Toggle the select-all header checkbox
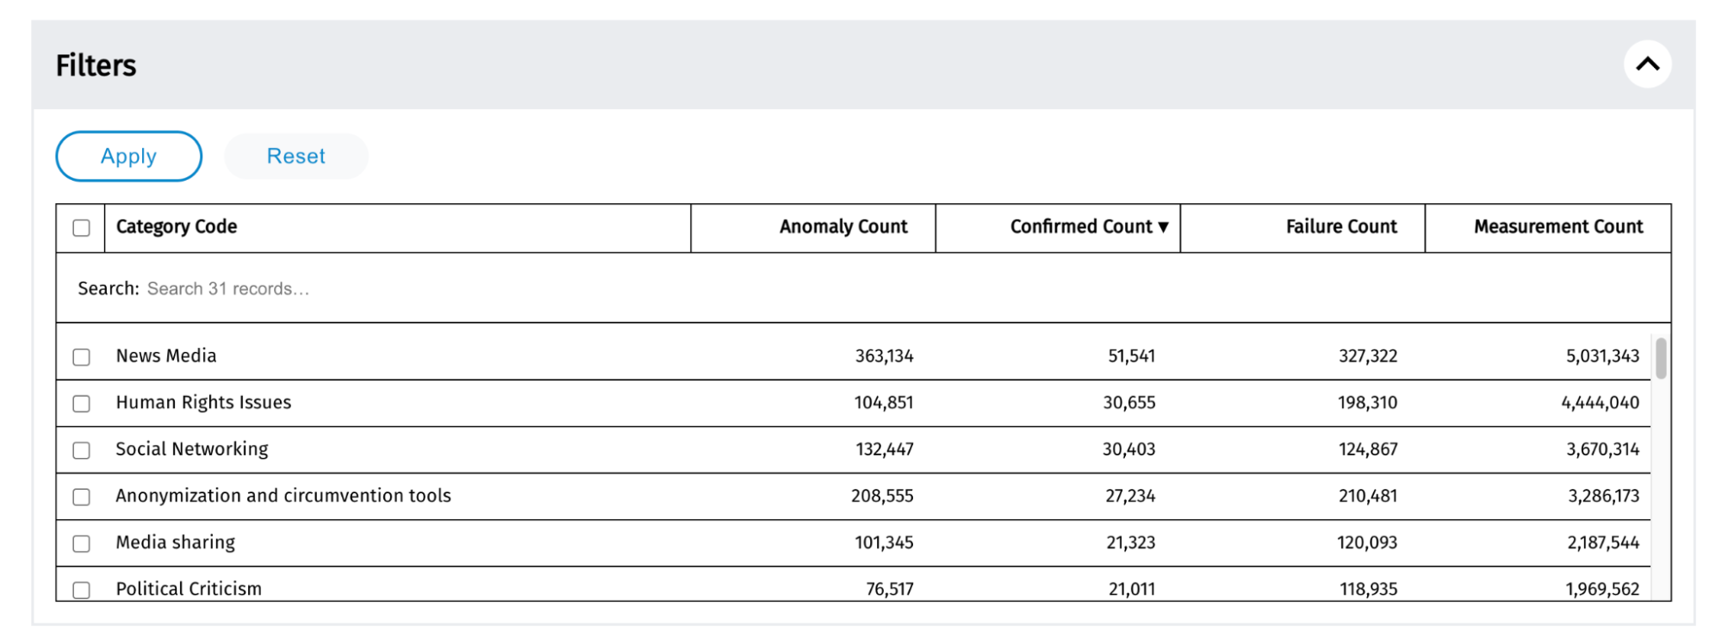The width and height of the screenshot is (1722, 643). (x=82, y=228)
